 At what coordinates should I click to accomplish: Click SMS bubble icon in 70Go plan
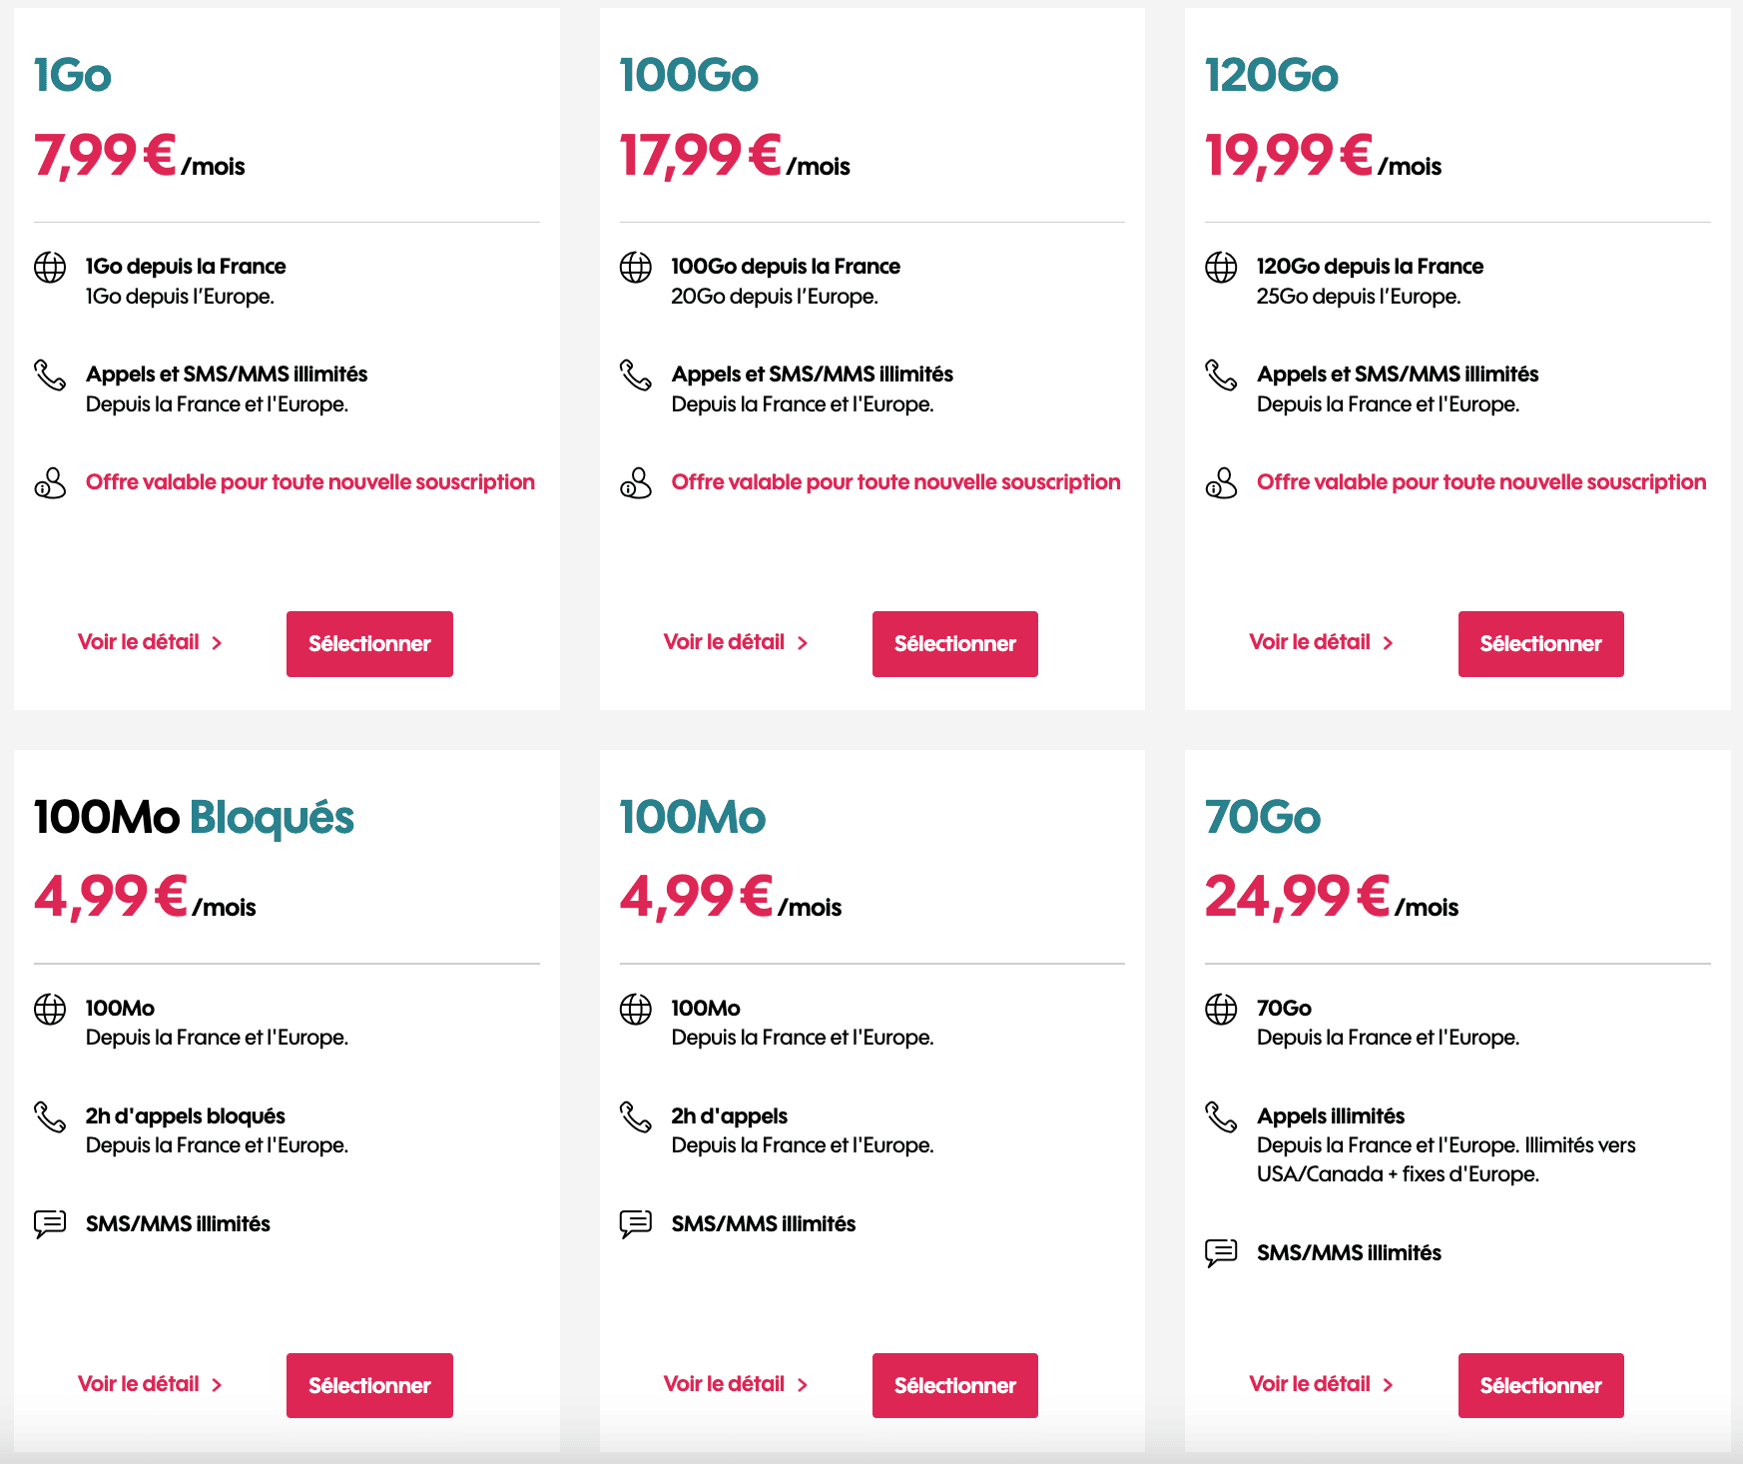tap(1221, 1253)
